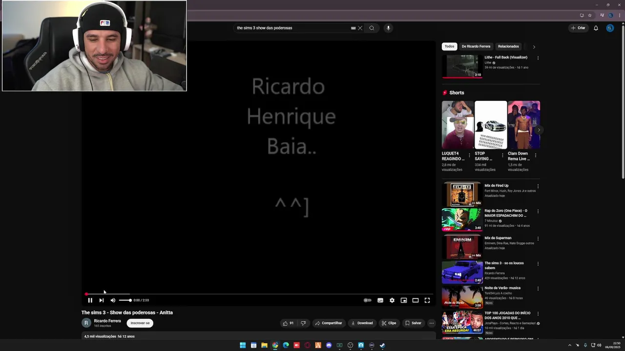Viewport: 625px width, 351px height.
Task: Open options for Mix de Fired Up
Action: [538, 186]
